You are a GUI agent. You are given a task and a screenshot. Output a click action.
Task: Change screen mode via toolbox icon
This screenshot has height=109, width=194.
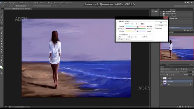point(2,73)
